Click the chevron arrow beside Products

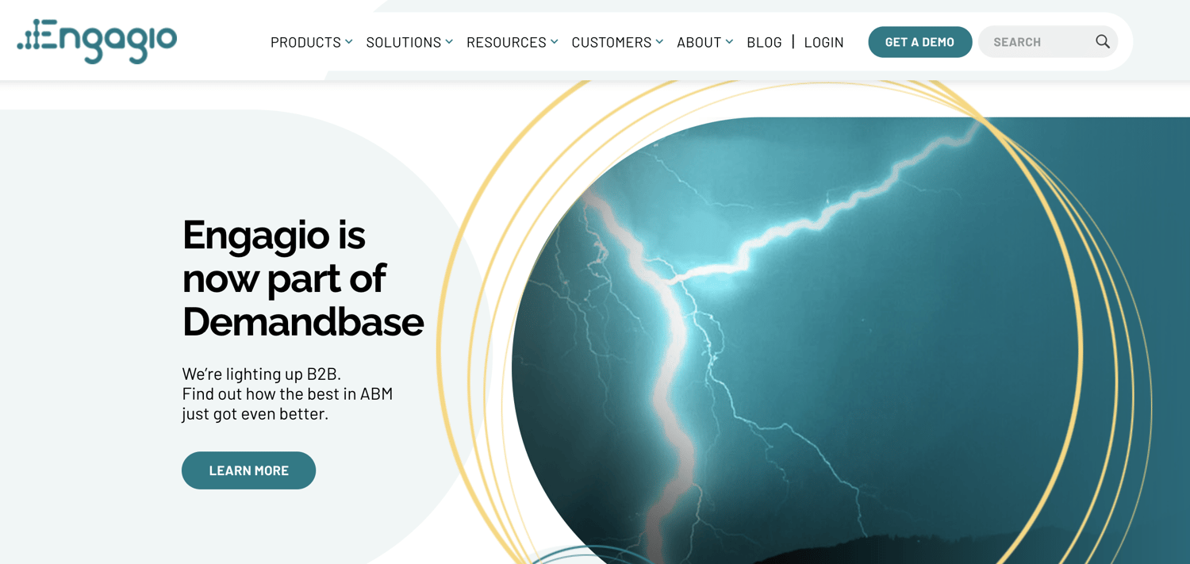coord(349,42)
